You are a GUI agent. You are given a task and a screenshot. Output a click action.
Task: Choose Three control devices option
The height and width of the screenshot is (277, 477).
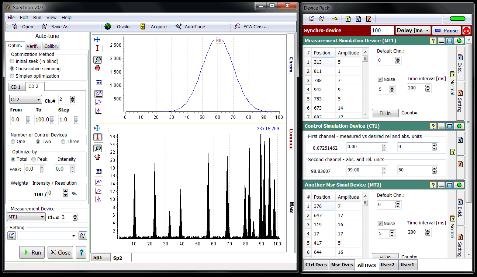(63, 142)
